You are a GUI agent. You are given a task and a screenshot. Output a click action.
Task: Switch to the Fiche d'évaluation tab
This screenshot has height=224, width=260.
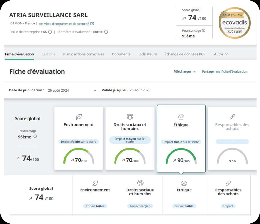(x=19, y=54)
